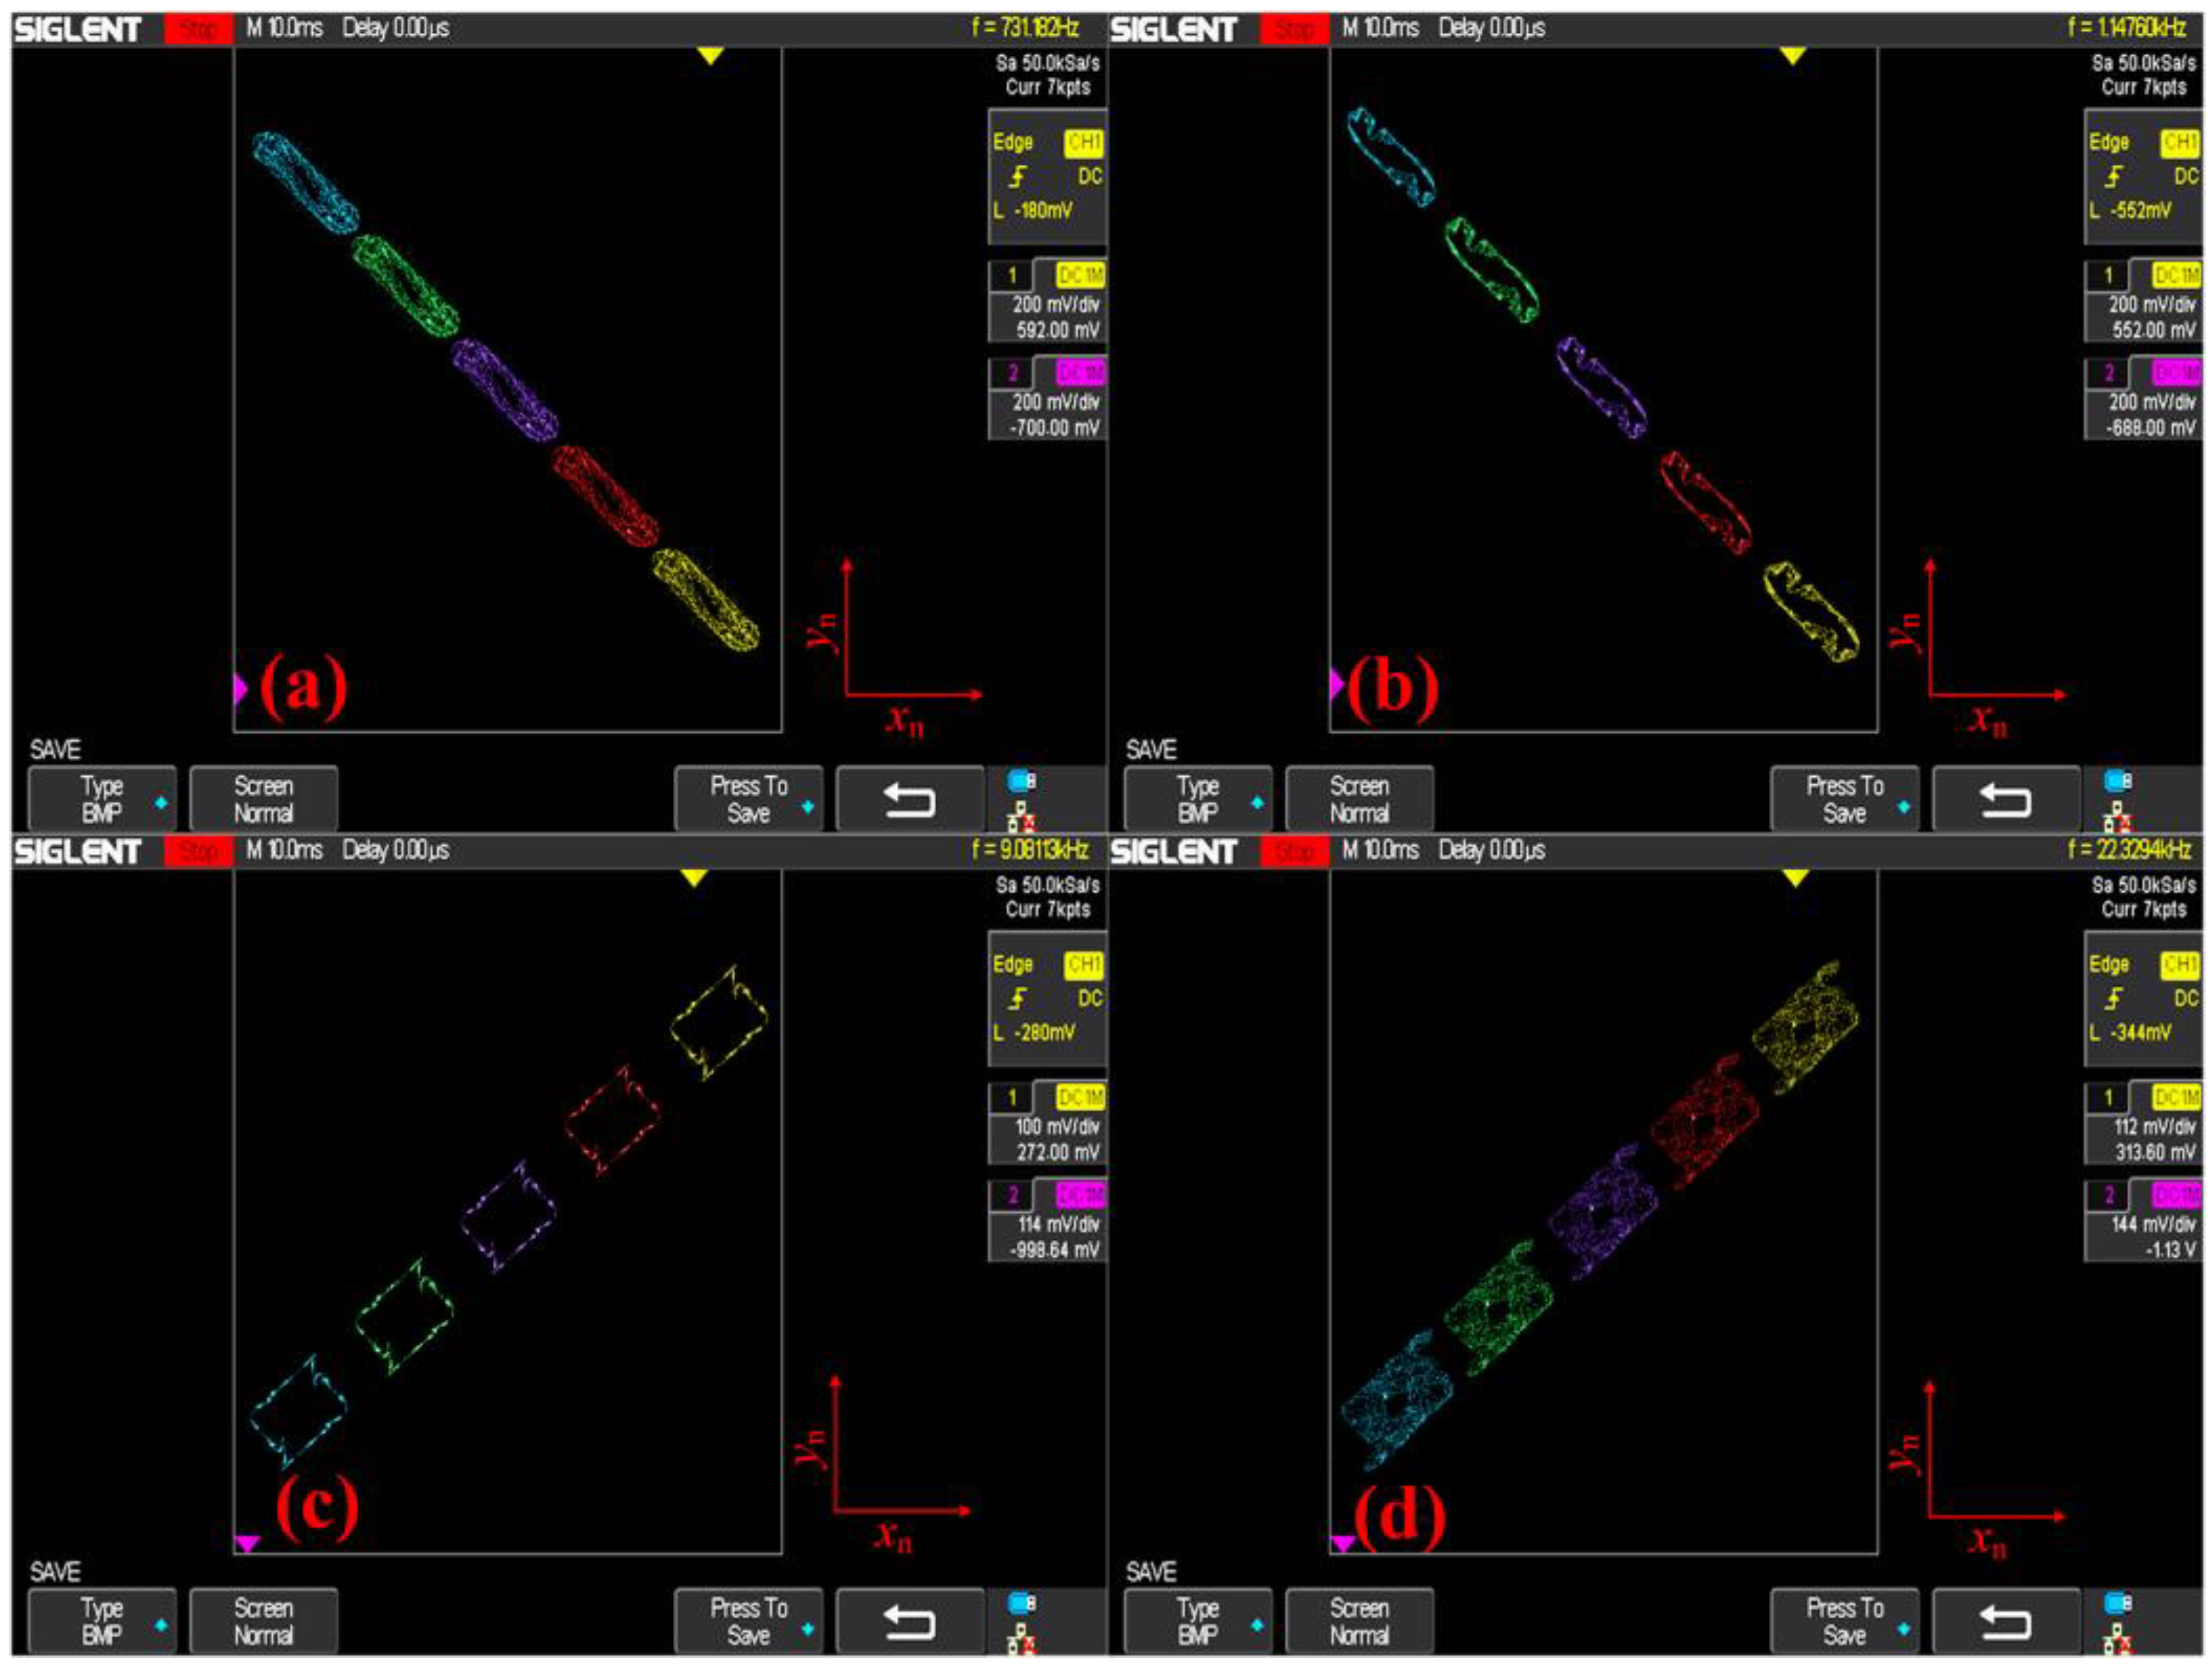This screenshot has width=2212, height=1667.
Task: Open the Type BMP selector in panel (c)
Action: pos(103,1621)
